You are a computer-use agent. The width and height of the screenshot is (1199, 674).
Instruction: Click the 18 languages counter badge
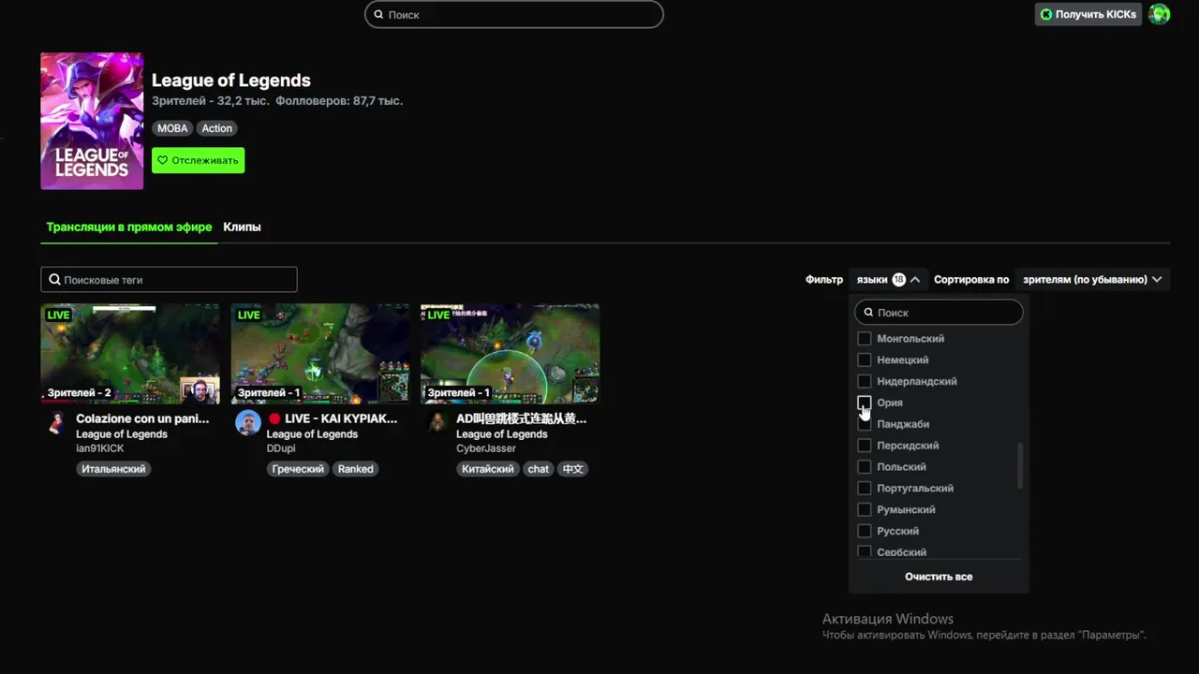point(898,280)
